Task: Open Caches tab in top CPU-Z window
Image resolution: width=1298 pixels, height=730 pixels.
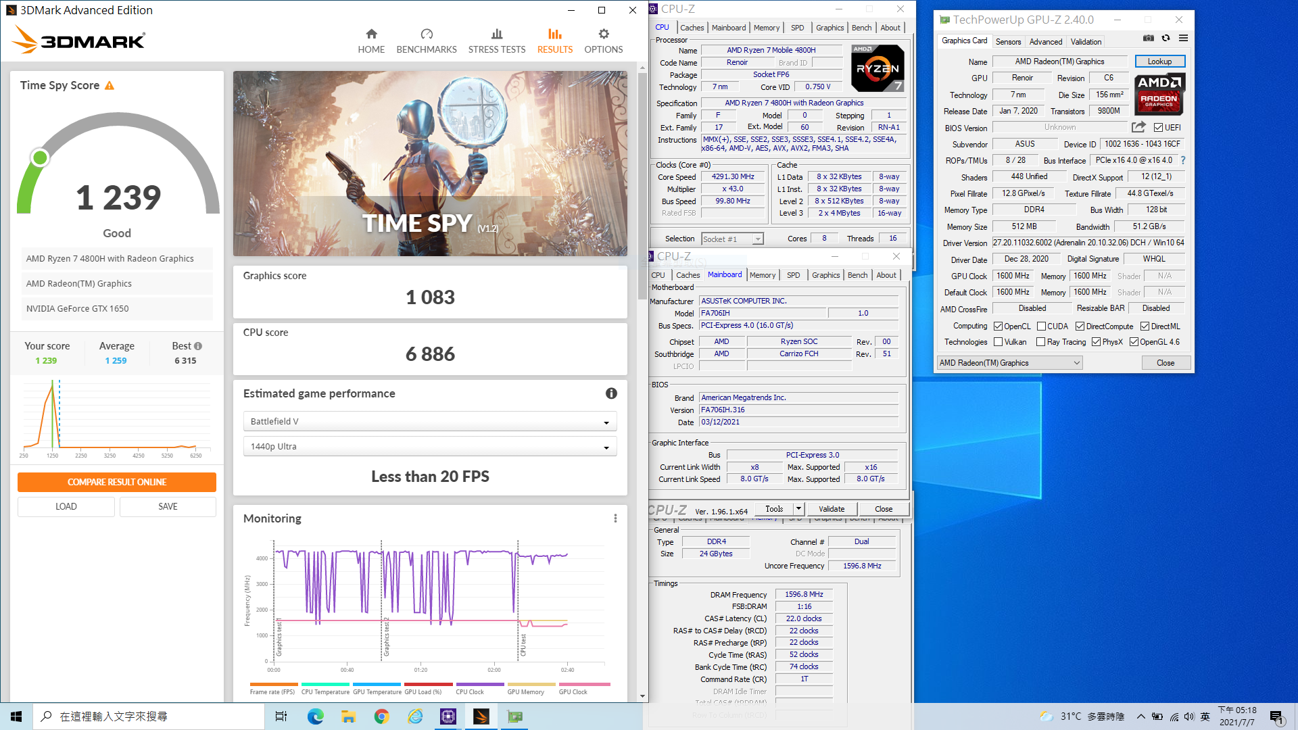Action: [692, 28]
